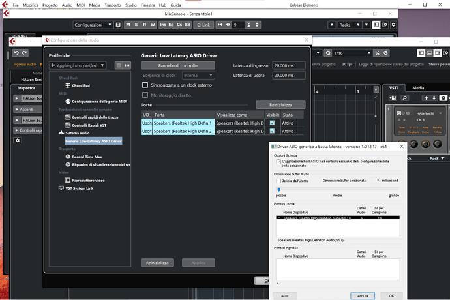Open the Studio menu

tap(131, 5)
